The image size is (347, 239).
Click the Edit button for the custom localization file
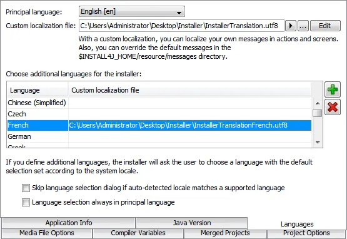[x=325, y=26]
